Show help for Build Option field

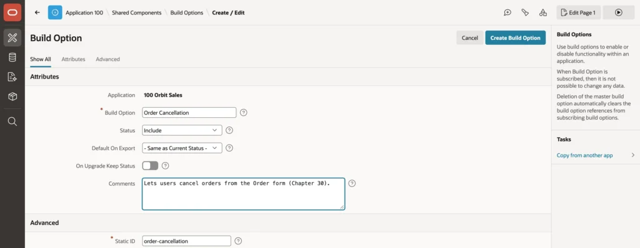tap(244, 112)
